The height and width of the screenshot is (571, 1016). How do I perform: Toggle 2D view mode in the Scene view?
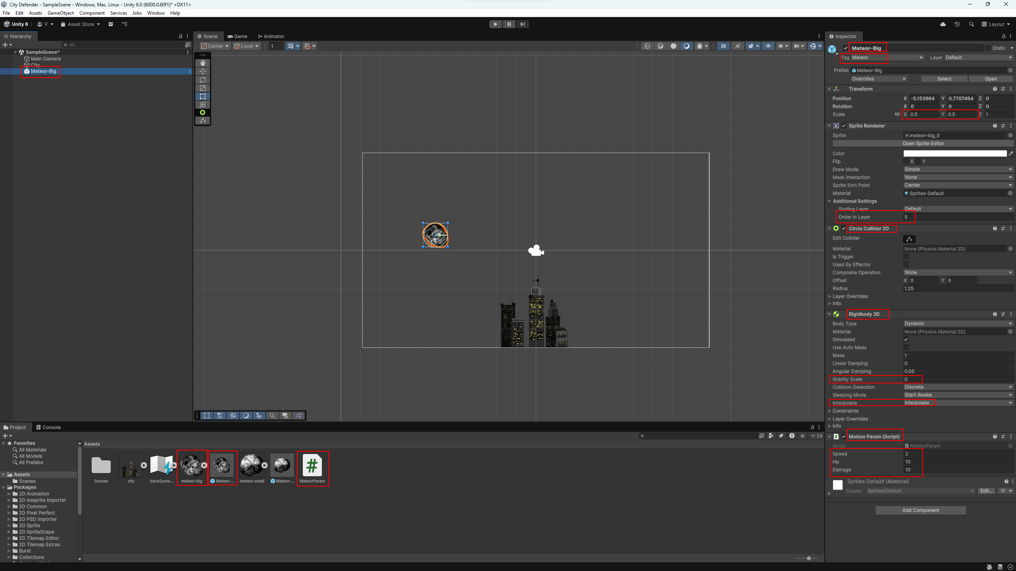tap(723, 46)
